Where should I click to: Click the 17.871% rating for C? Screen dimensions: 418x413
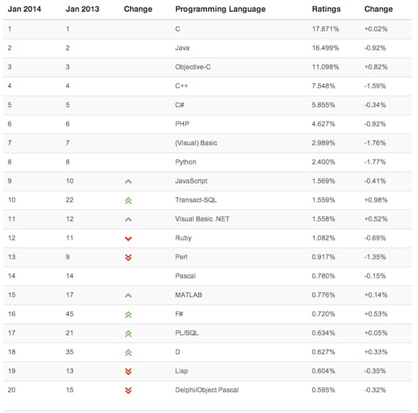click(x=326, y=29)
